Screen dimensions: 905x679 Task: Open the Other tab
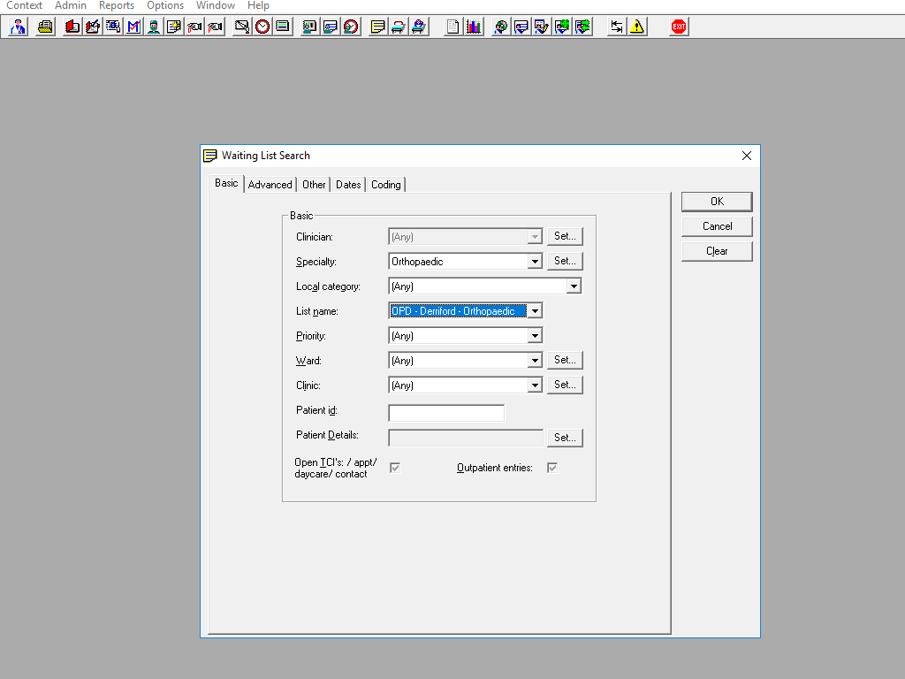(314, 185)
